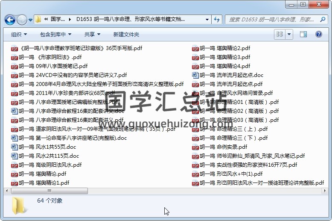This screenshot has width=332, height=221.
Task: Click the horizontal scrollbar thumb
Action: pyautogui.click(x=50, y=191)
